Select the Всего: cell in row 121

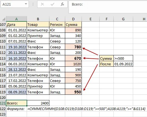pos(16,103)
